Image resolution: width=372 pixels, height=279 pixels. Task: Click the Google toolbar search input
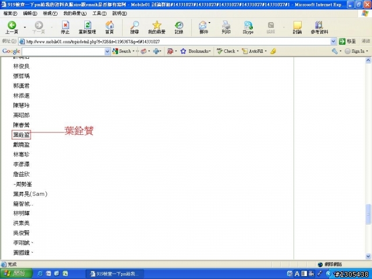click(63, 51)
